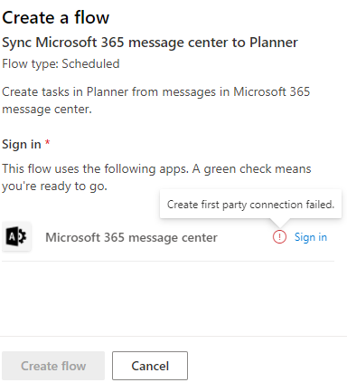Click the 'Create first party connection failed' tooltip
The width and height of the screenshot is (347, 392).
250,205
